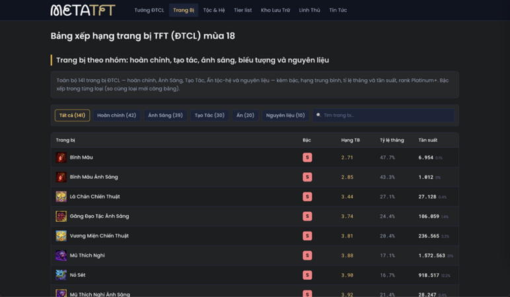Open Vương Miện Chiến Thuật link
This screenshot has height=297, width=510.
99,236
